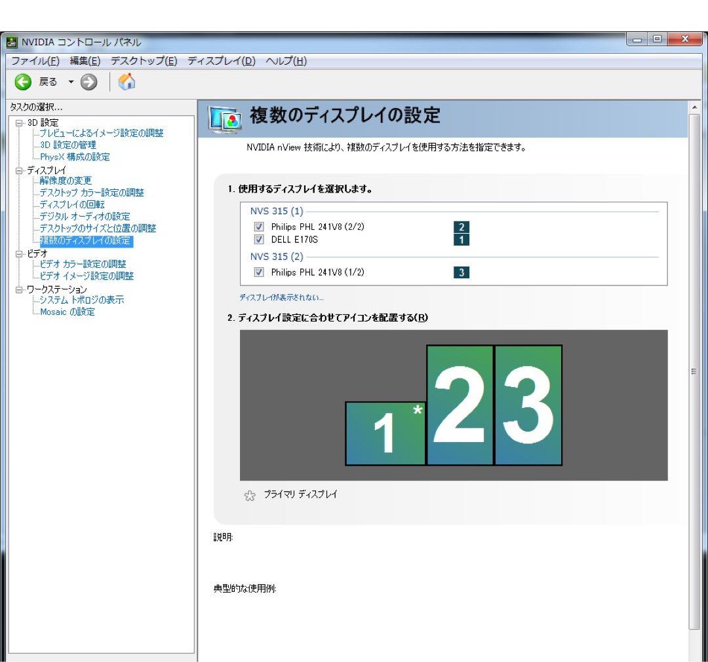Click the プライマリ ディスプレイ legend text

pyautogui.click(x=300, y=494)
